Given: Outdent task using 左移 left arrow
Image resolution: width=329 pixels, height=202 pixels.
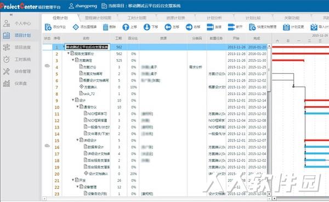Looking at the screenshot, I should [x=168, y=27].
